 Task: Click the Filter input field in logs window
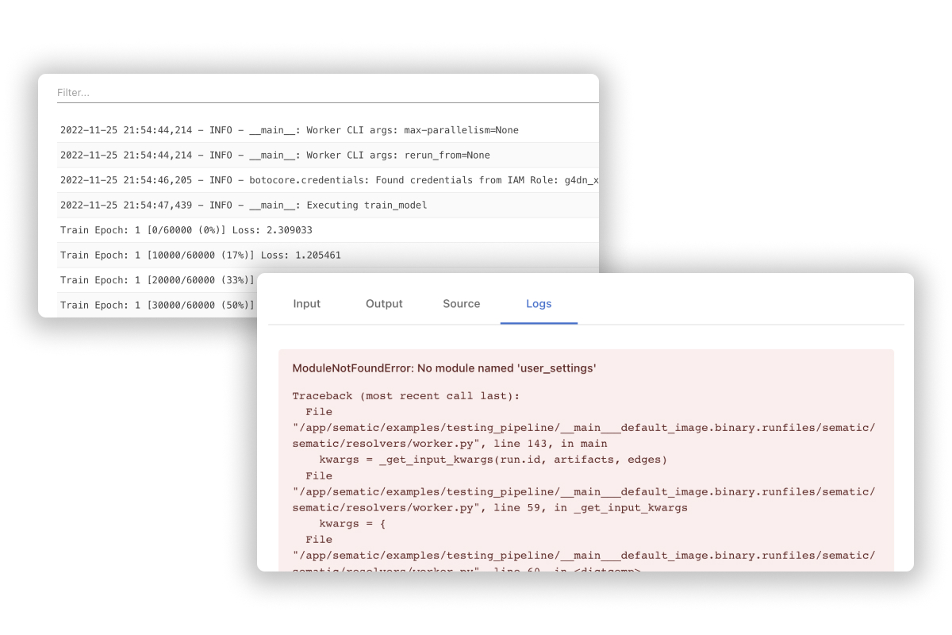pos(328,93)
